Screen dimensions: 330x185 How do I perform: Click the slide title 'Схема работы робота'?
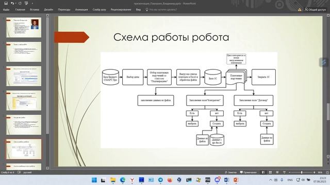(171, 38)
